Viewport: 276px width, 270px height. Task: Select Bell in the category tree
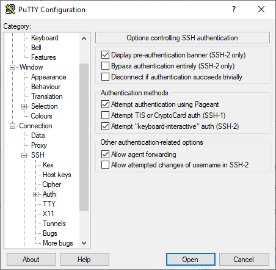tap(36, 48)
